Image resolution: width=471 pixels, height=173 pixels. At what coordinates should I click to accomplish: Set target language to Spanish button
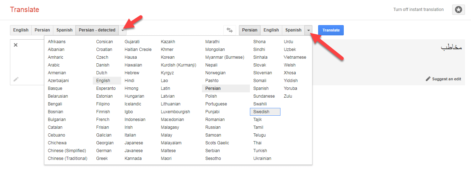pos(293,30)
